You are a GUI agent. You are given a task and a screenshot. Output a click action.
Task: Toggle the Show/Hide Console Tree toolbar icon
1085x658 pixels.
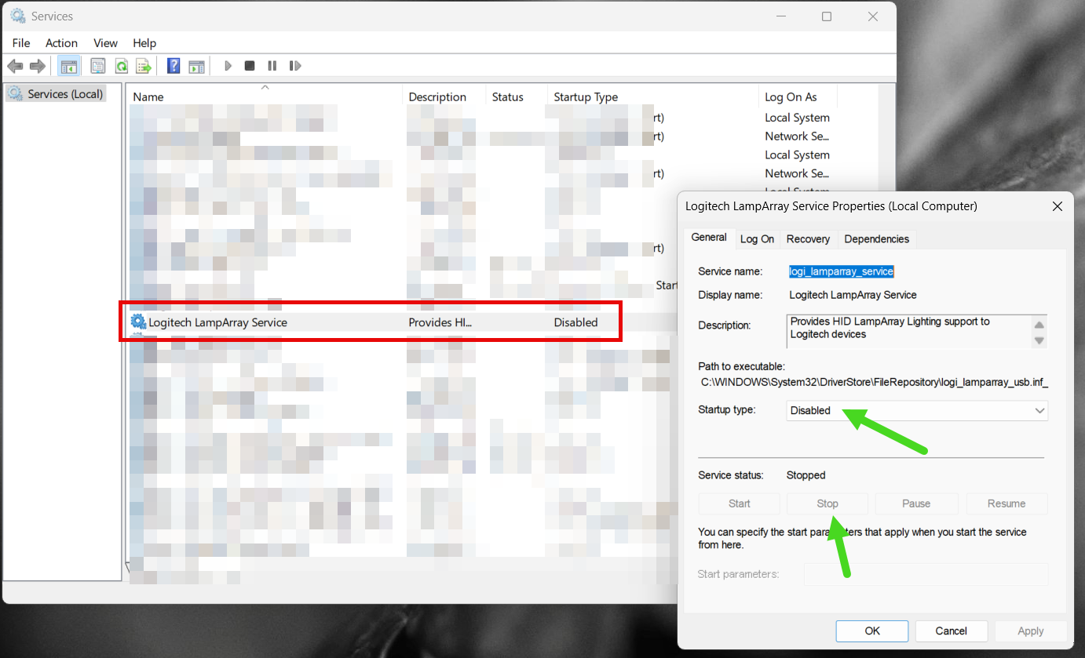[68, 66]
